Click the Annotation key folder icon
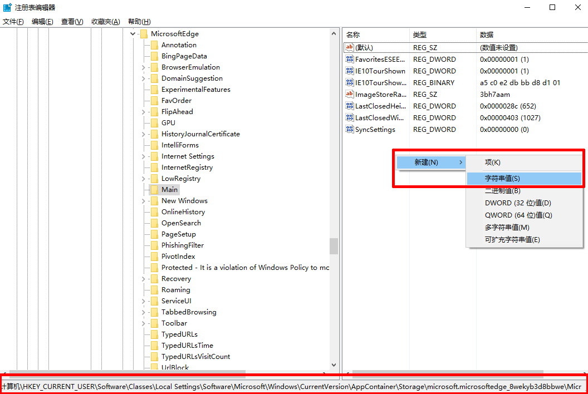Image resolution: width=588 pixels, height=394 pixels. click(x=156, y=45)
